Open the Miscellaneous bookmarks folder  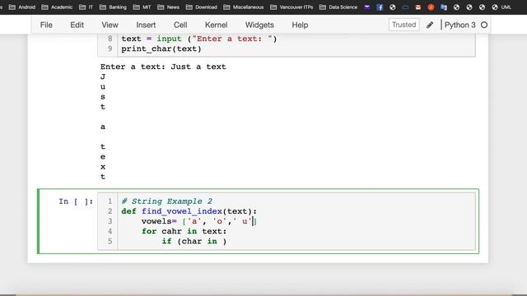click(x=244, y=7)
